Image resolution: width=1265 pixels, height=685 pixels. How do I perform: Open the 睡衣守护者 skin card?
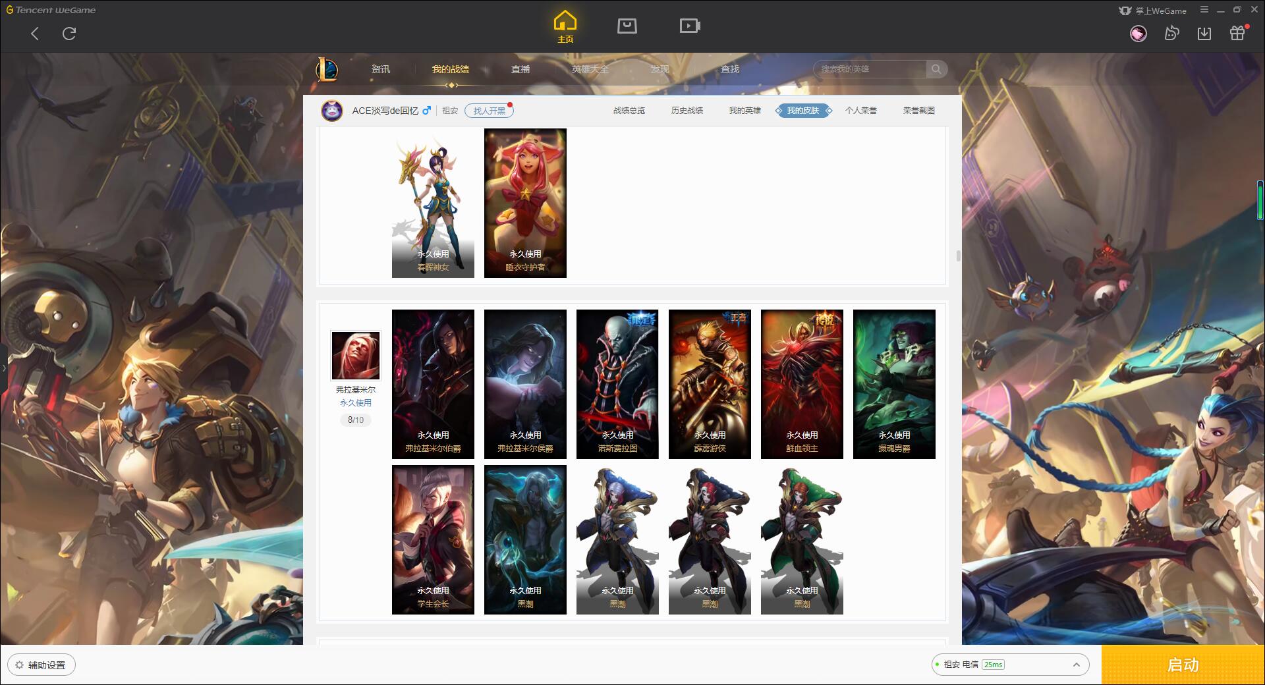pyautogui.click(x=525, y=203)
